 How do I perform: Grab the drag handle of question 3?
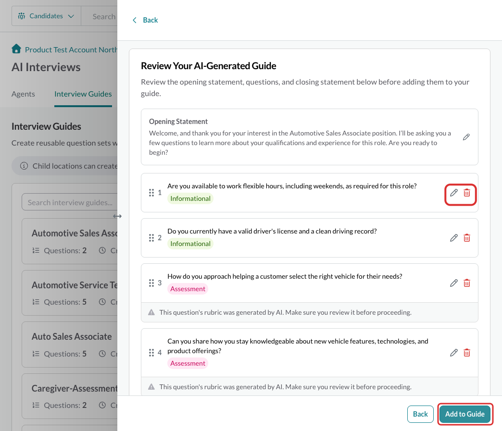151,283
